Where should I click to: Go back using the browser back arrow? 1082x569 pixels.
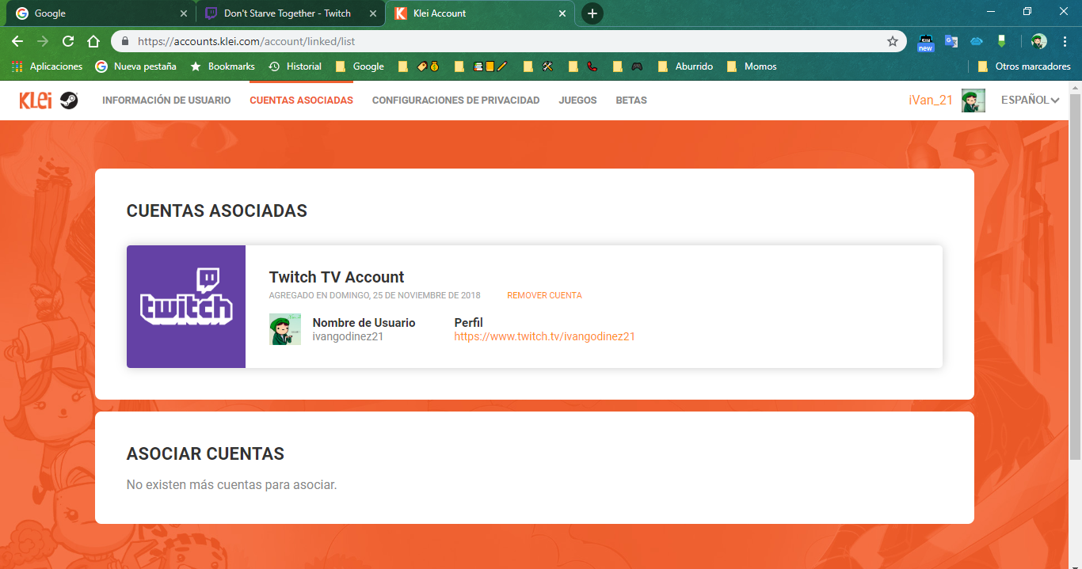point(17,41)
